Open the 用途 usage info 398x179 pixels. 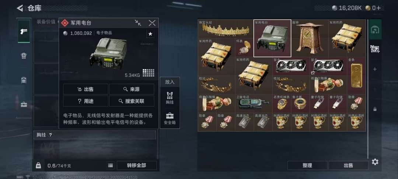click(85, 101)
